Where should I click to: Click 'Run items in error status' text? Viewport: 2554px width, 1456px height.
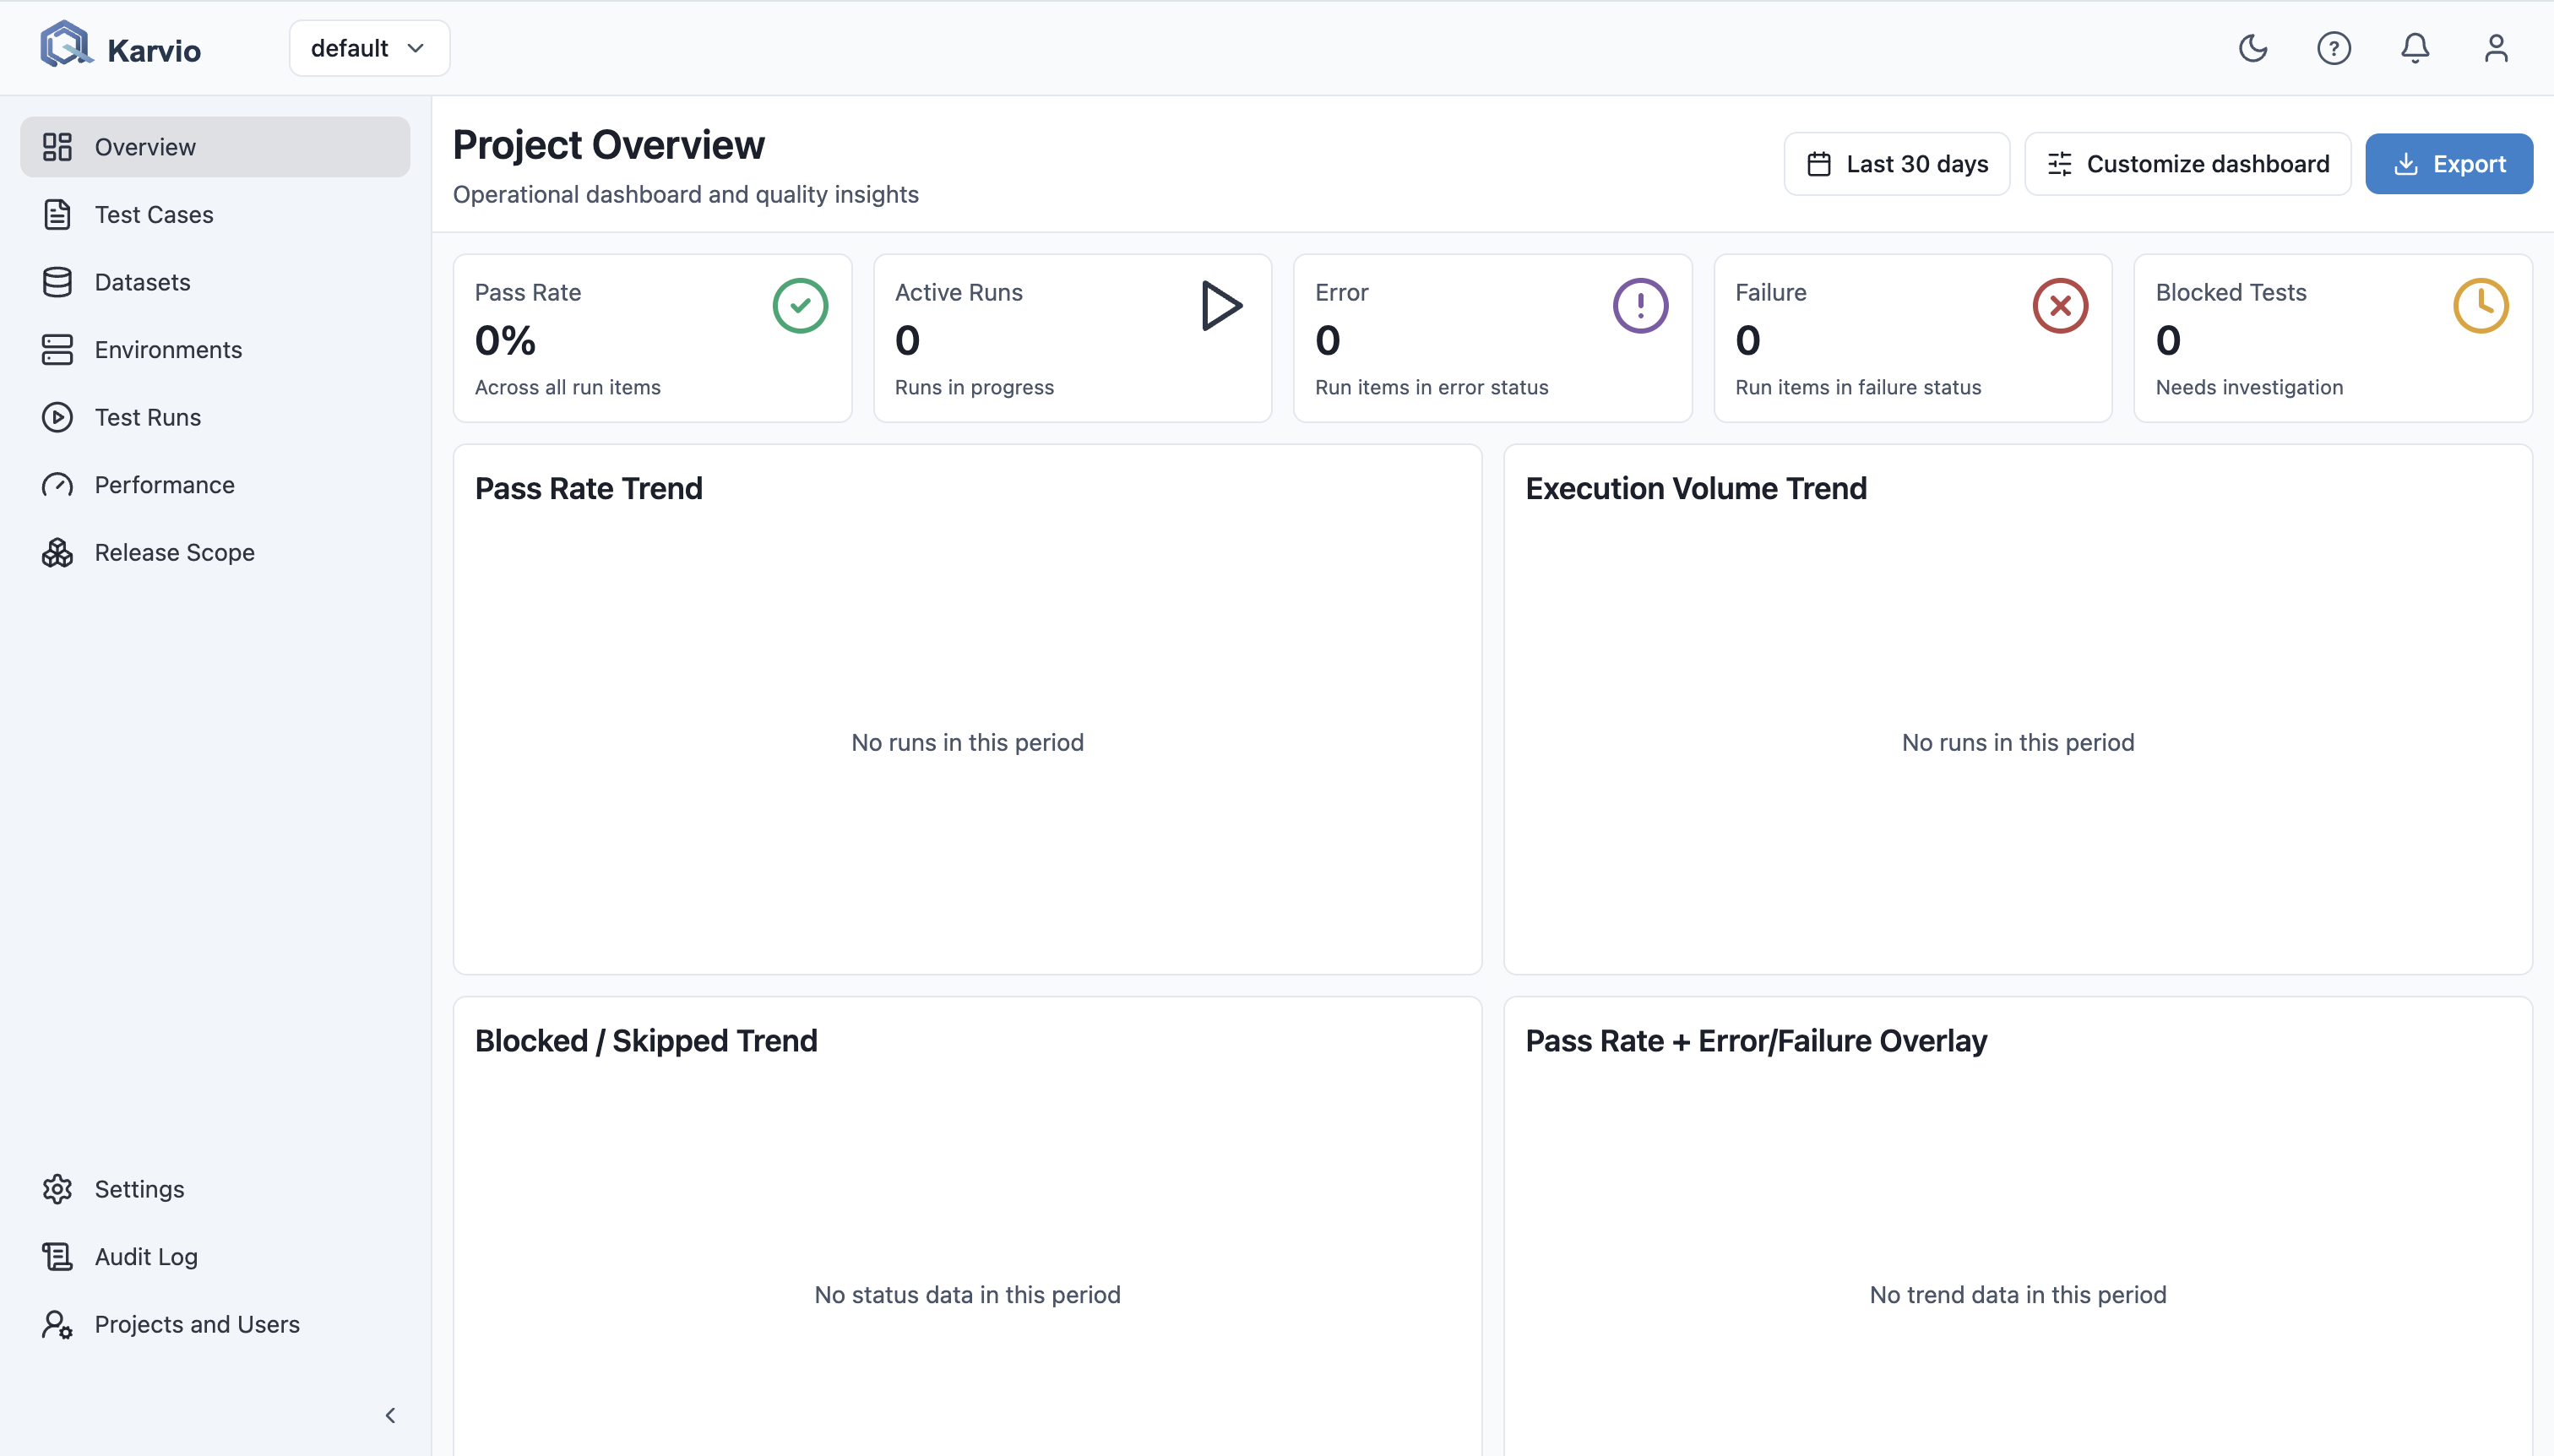point(1431,387)
